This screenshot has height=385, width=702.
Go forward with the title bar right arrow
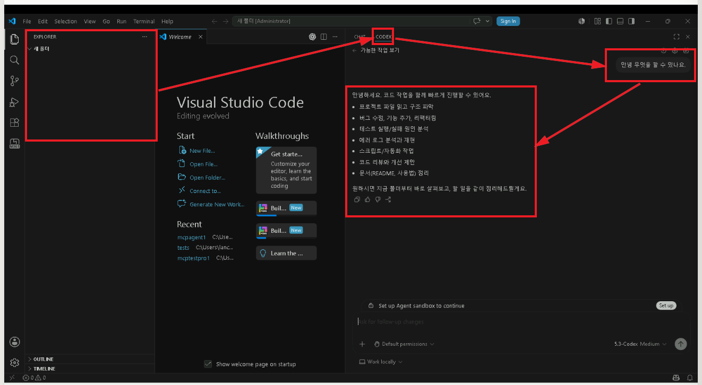(x=225, y=21)
